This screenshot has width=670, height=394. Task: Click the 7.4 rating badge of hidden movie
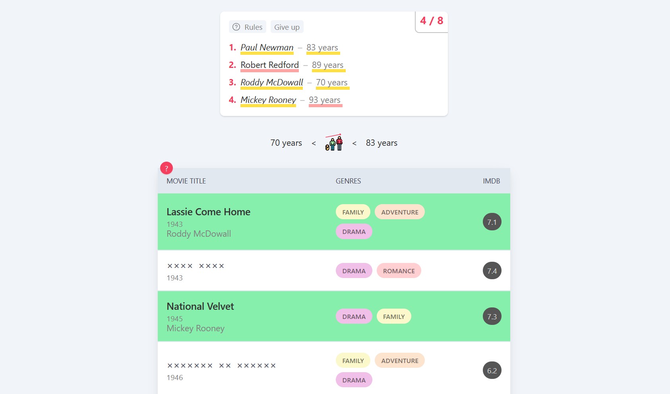492,271
